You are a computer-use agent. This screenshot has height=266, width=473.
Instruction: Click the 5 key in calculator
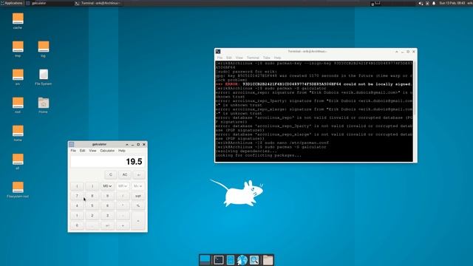click(x=92, y=205)
